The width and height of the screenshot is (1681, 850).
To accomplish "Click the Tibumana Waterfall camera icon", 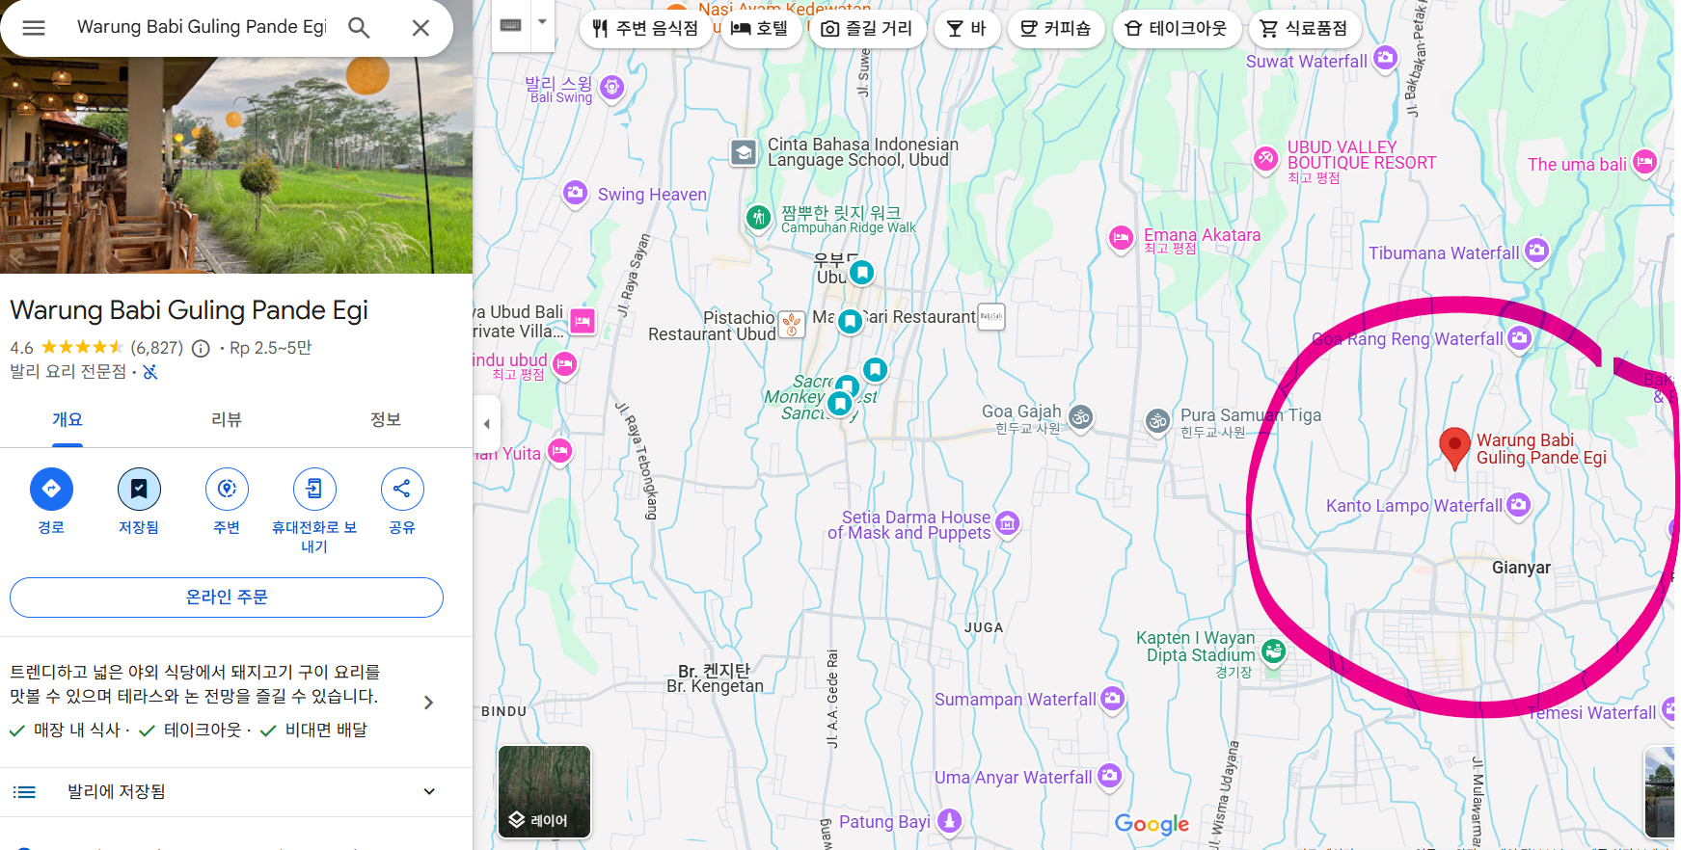I will [1536, 252].
